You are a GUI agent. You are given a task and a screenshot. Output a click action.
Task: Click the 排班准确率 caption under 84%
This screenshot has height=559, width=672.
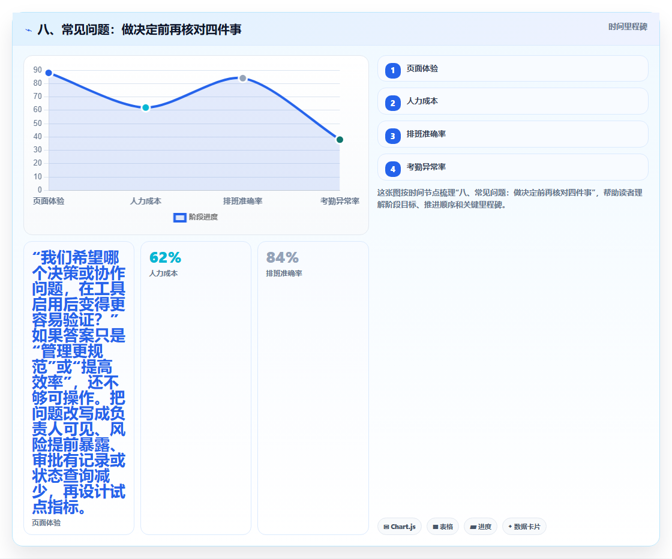[284, 274]
